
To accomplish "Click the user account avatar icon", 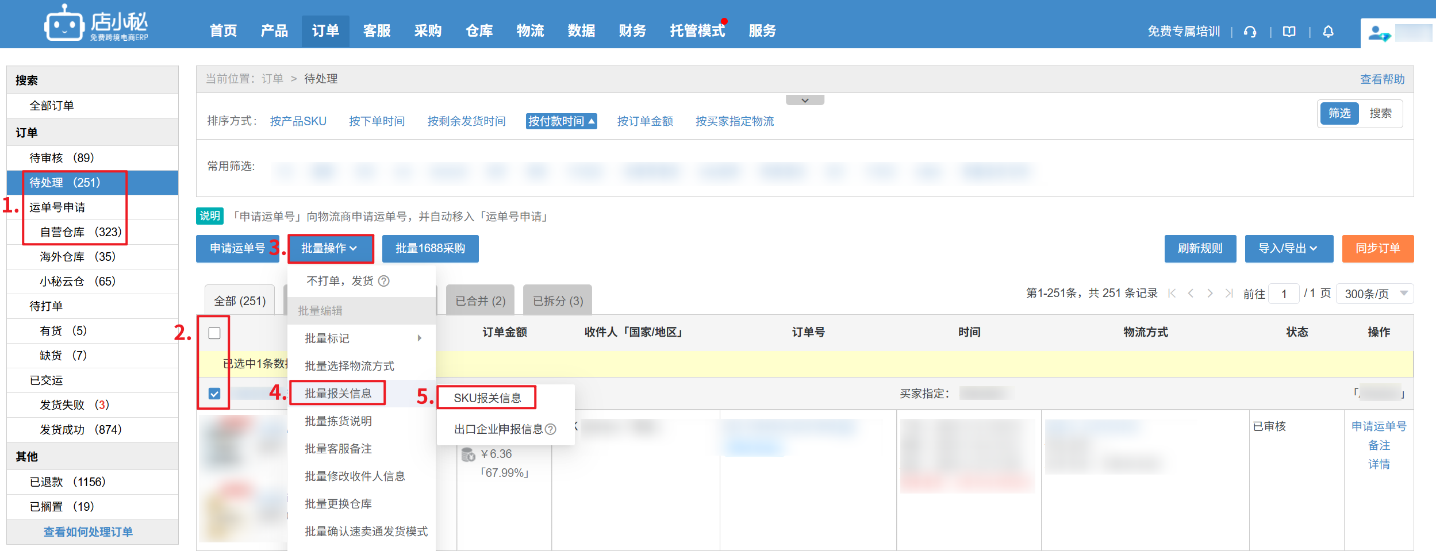I will [1379, 33].
